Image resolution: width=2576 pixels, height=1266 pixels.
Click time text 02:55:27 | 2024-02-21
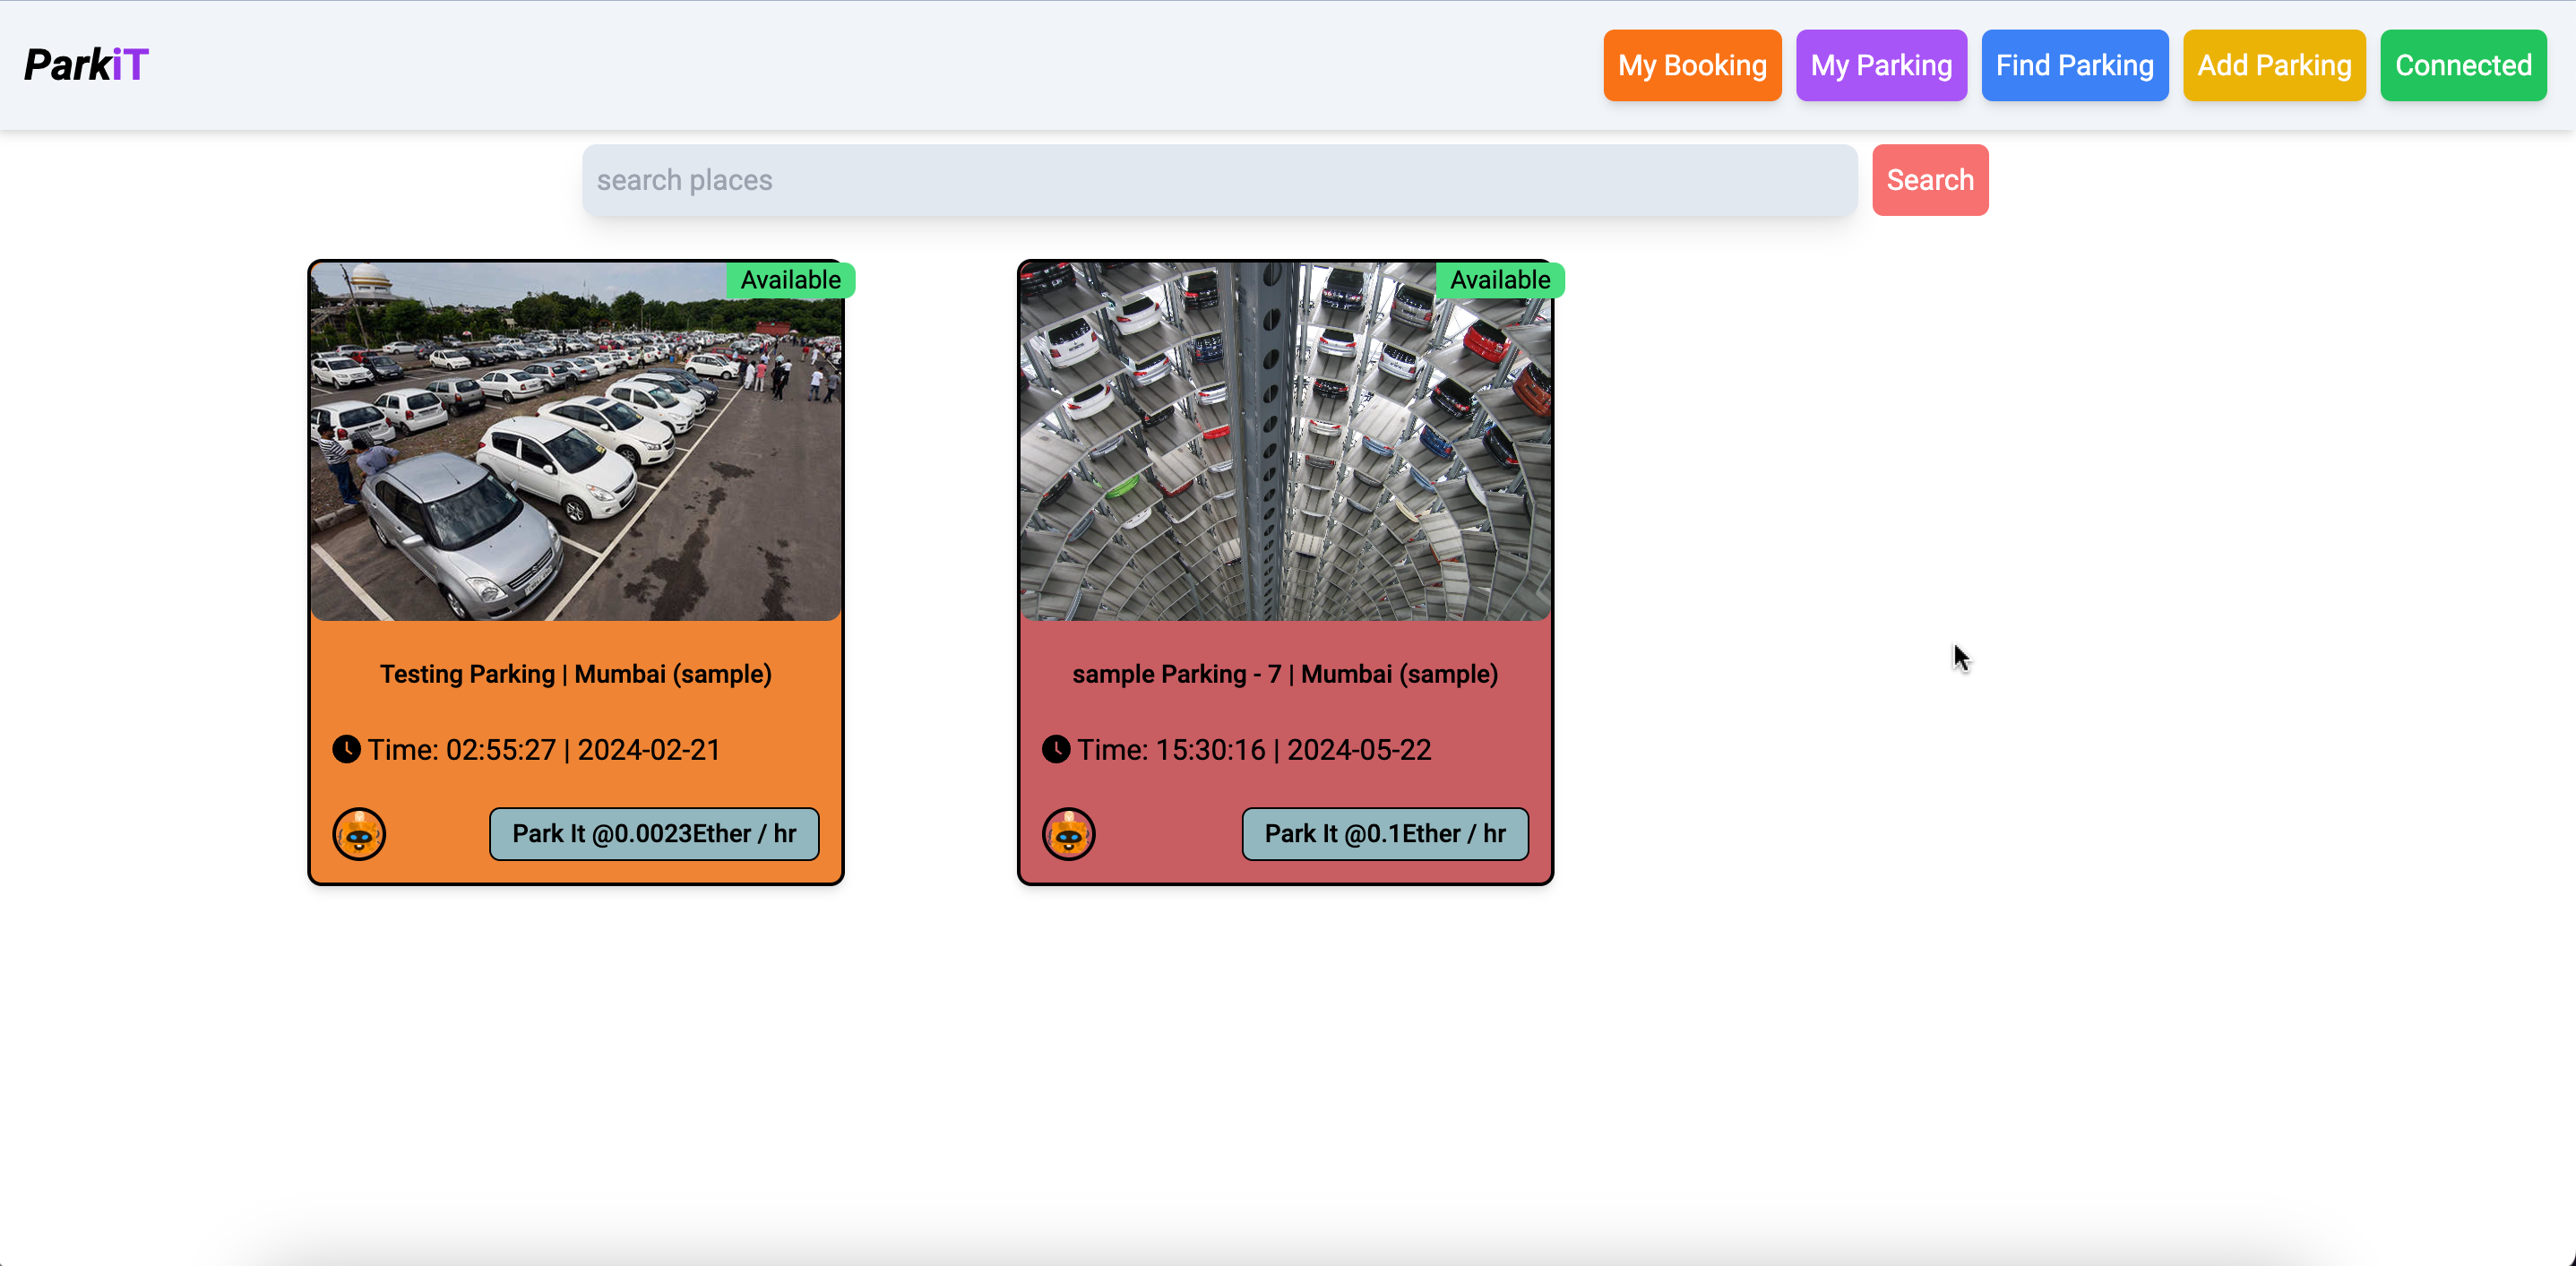point(544,750)
